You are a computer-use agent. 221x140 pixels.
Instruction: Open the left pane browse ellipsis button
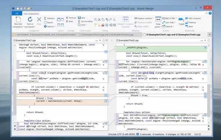96,41
